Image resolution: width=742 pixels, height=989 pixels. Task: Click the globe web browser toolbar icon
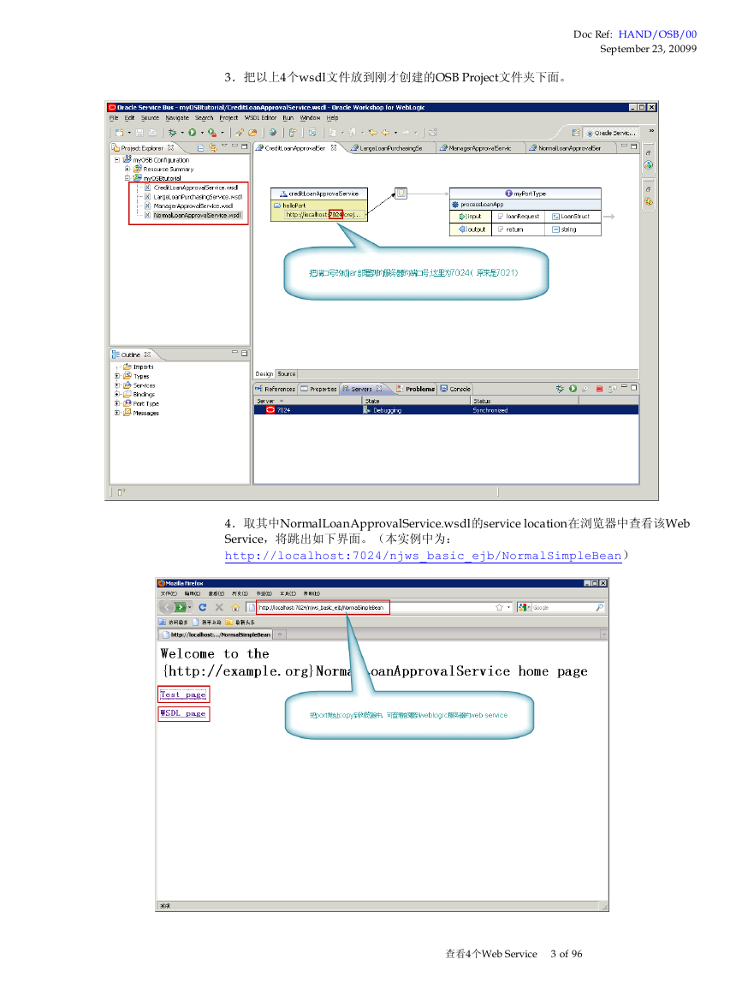click(273, 133)
